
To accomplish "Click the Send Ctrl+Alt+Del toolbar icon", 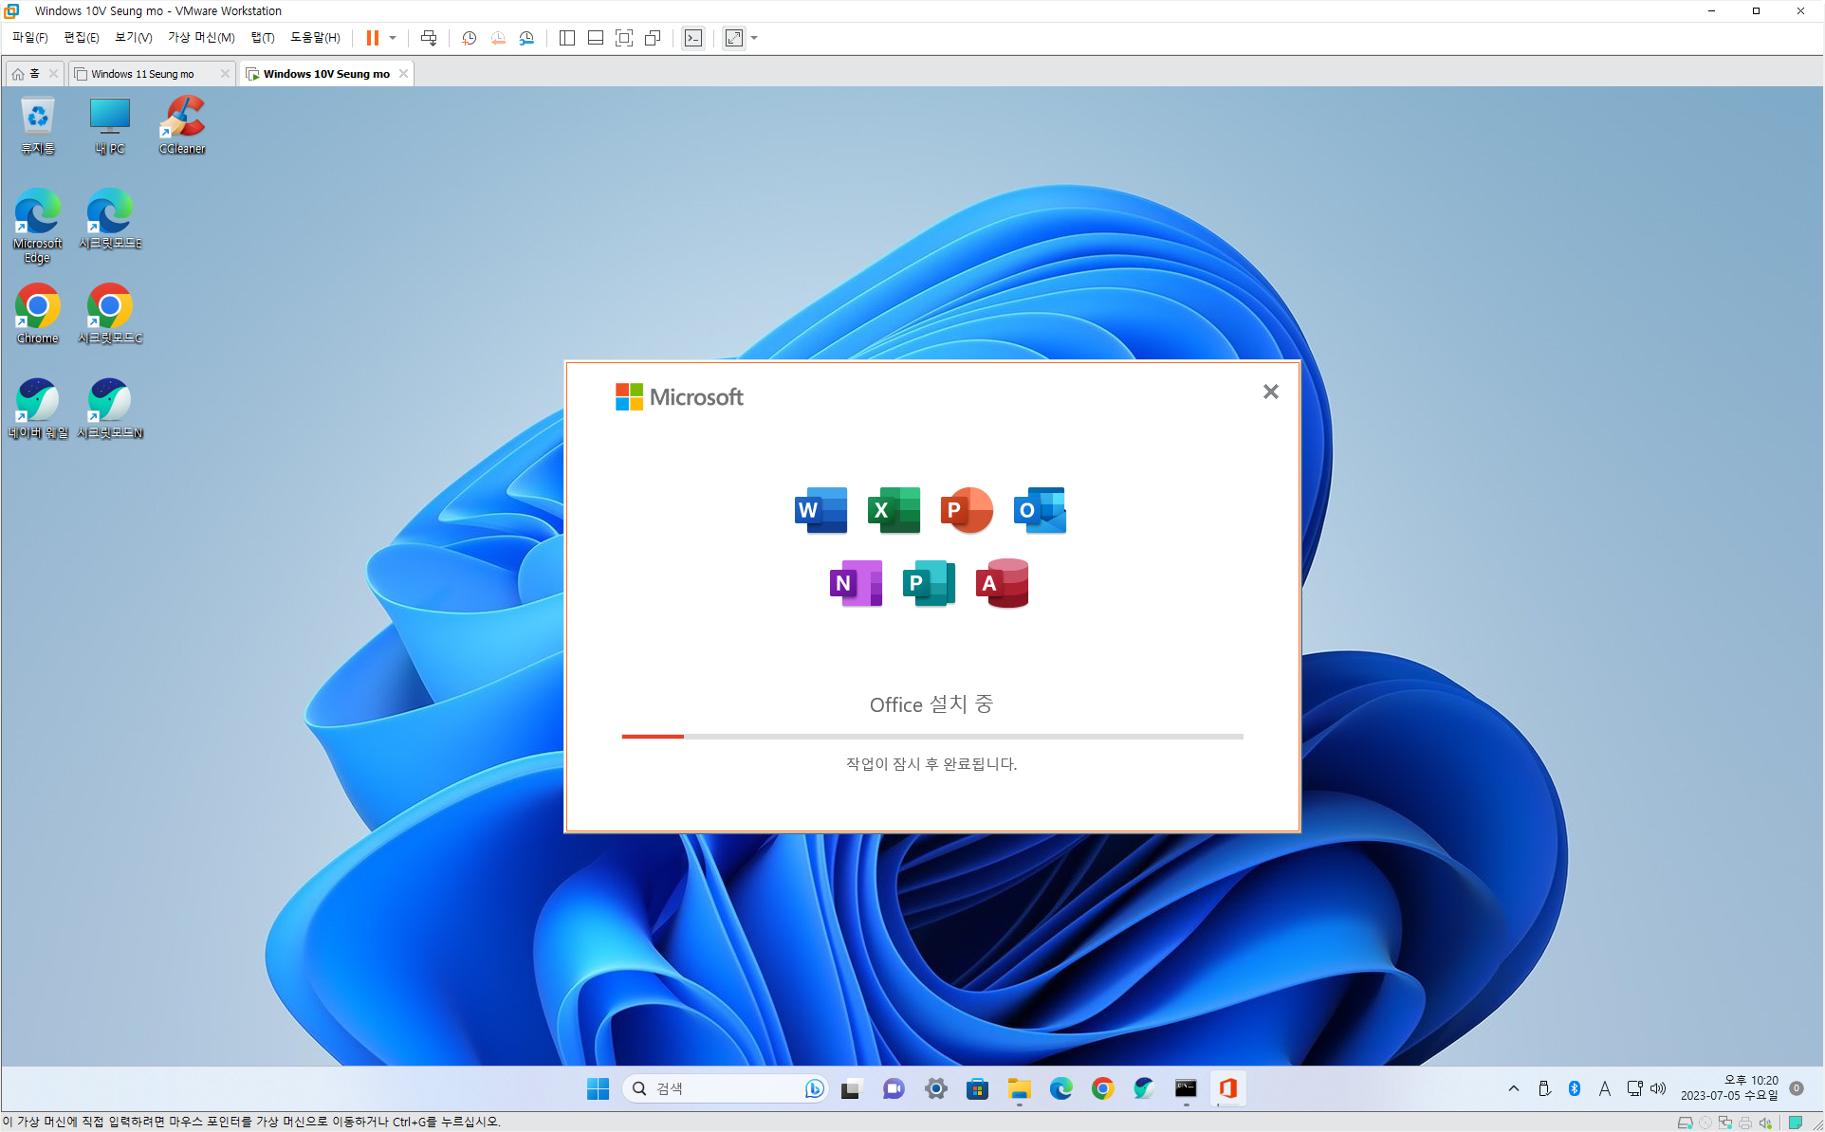I will pyautogui.click(x=429, y=38).
